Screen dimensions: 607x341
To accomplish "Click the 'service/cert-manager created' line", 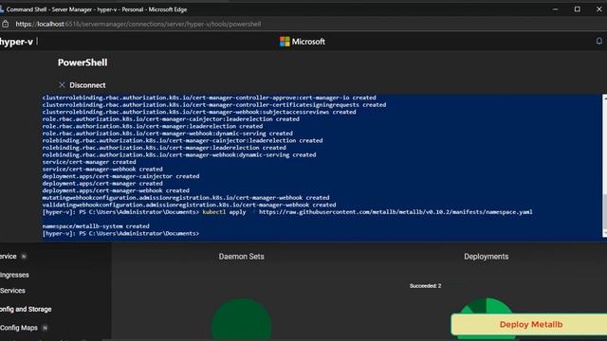I will coord(89,162).
